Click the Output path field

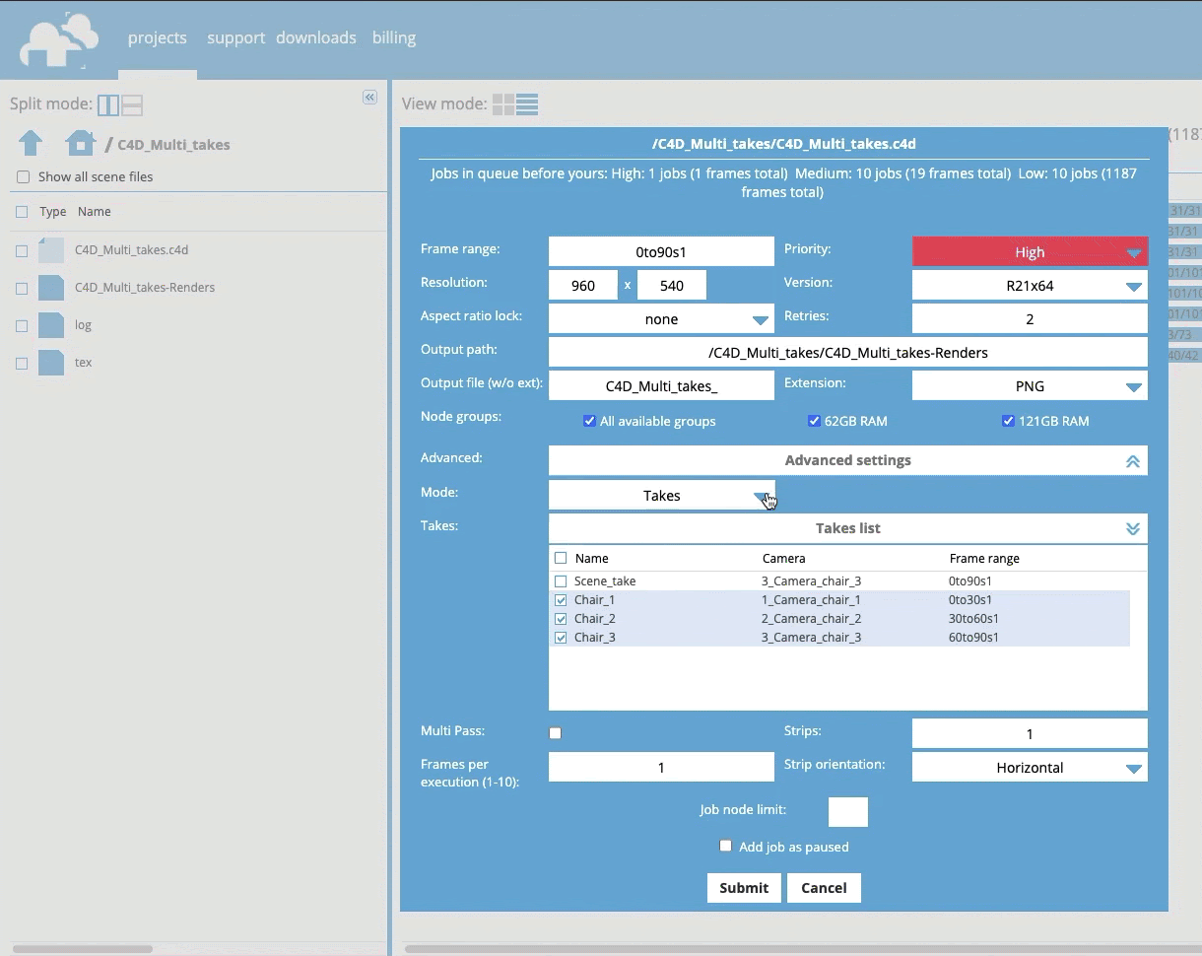pos(847,352)
